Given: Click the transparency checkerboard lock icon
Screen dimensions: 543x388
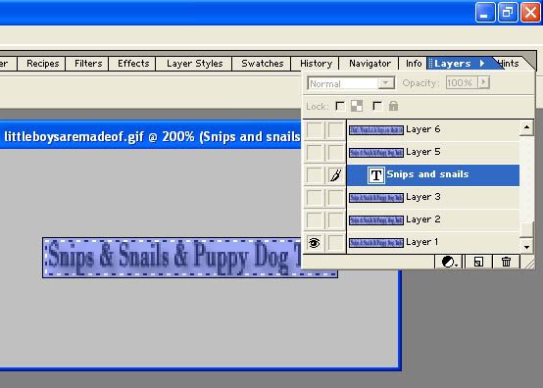Looking at the screenshot, I should pos(357,106).
